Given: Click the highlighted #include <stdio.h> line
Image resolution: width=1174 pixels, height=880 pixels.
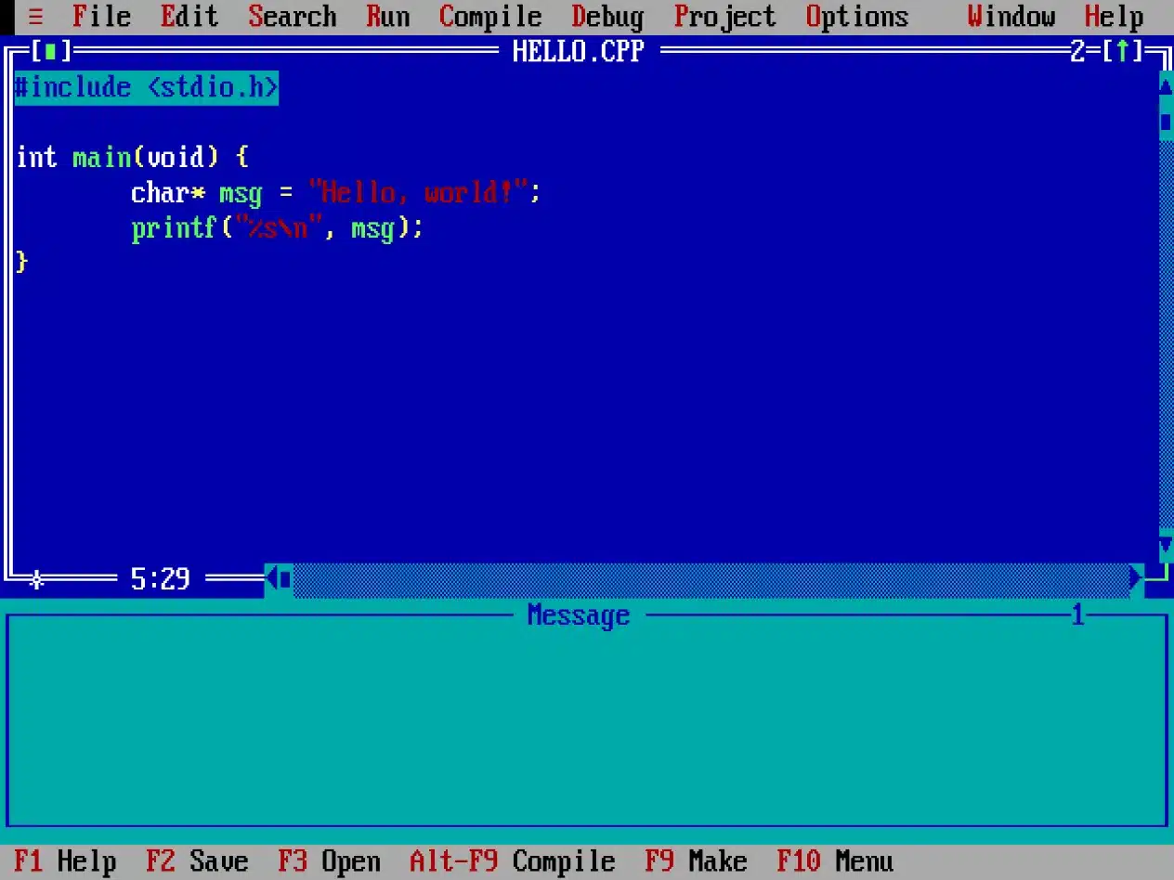Looking at the screenshot, I should coord(146,87).
